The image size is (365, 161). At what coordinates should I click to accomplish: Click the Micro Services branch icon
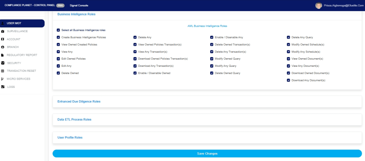(3, 79)
